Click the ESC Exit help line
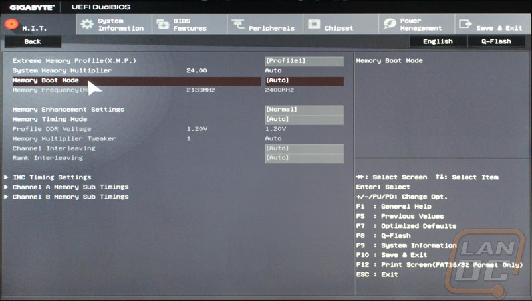The height and width of the screenshot is (301, 532). tap(377, 274)
